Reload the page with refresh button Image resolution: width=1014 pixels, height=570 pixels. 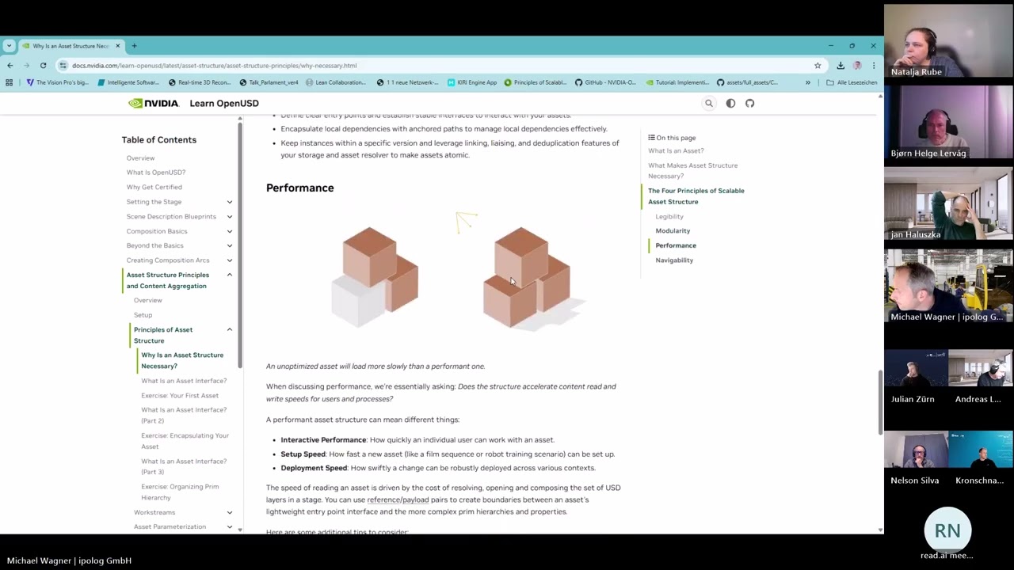click(x=43, y=66)
